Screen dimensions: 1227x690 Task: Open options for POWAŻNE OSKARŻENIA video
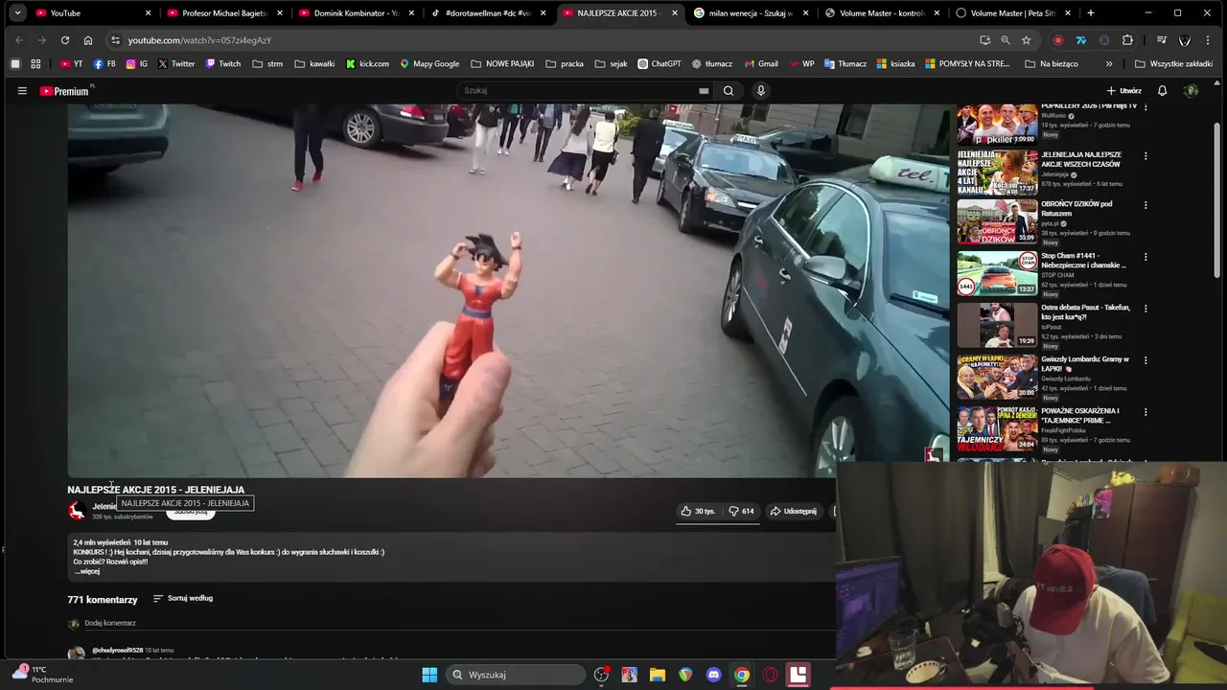click(1145, 412)
